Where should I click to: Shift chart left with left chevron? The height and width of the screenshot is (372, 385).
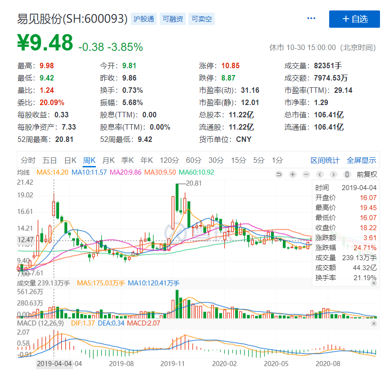point(320,175)
